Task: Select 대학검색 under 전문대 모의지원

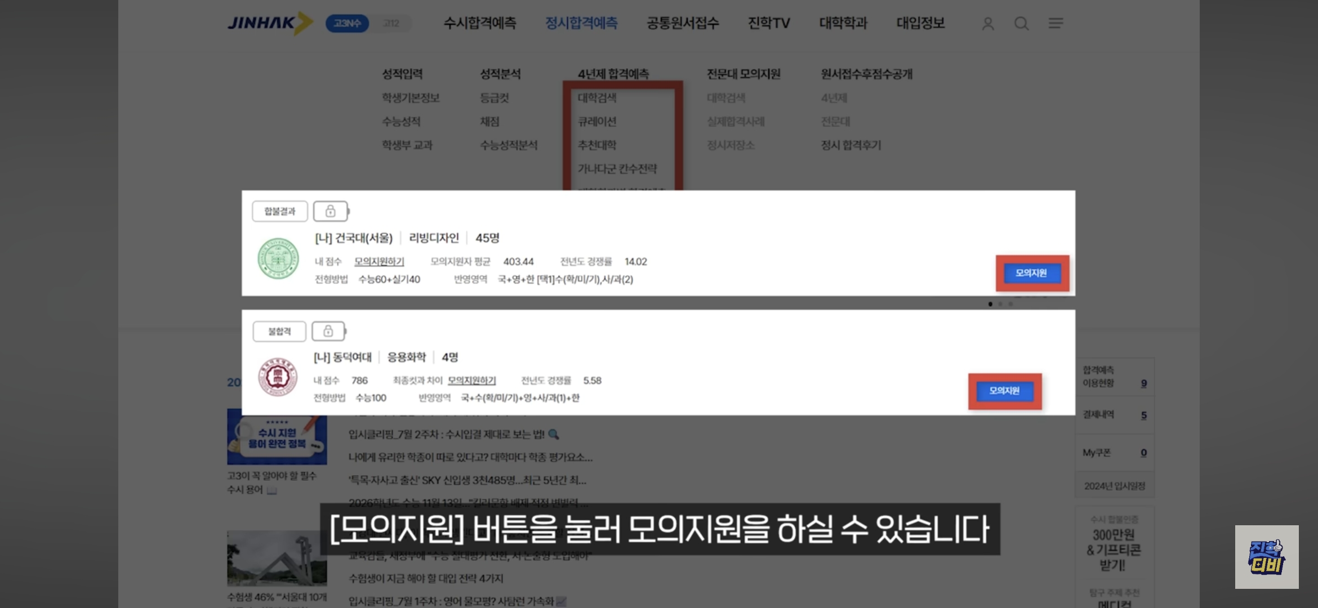Action: coord(726,98)
